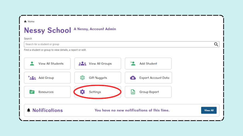Click the green Group Report document icon
243x136 pixels.
pos(133,92)
